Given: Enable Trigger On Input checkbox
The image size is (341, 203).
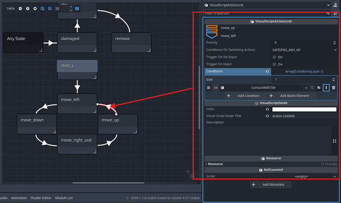Looking at the screenshot, I should [274, 64].
